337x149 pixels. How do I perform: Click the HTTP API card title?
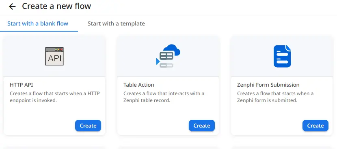(22, 85)
